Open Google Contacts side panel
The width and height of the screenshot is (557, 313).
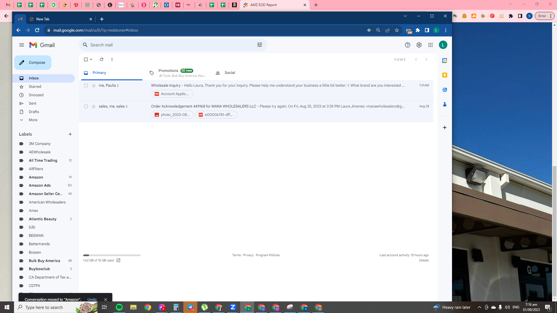point(445,104)
